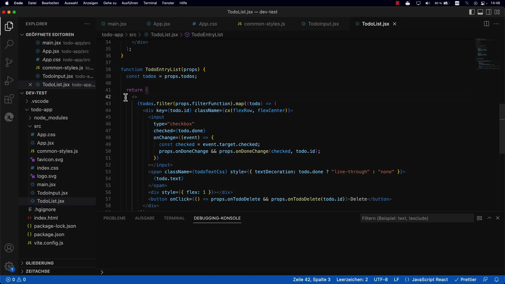Close the bottom panel
Viewport: 505px width, 284px height.
pyautogui.click(x=498, y=218)
